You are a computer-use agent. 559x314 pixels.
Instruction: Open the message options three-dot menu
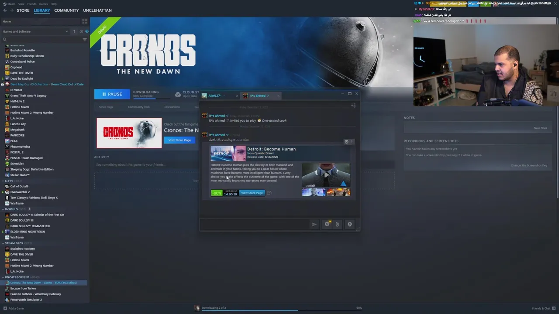point(352,142)
